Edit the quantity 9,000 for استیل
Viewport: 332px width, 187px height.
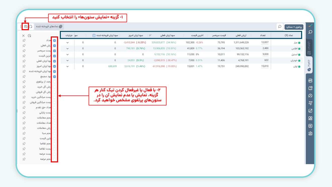coord(265,54)
